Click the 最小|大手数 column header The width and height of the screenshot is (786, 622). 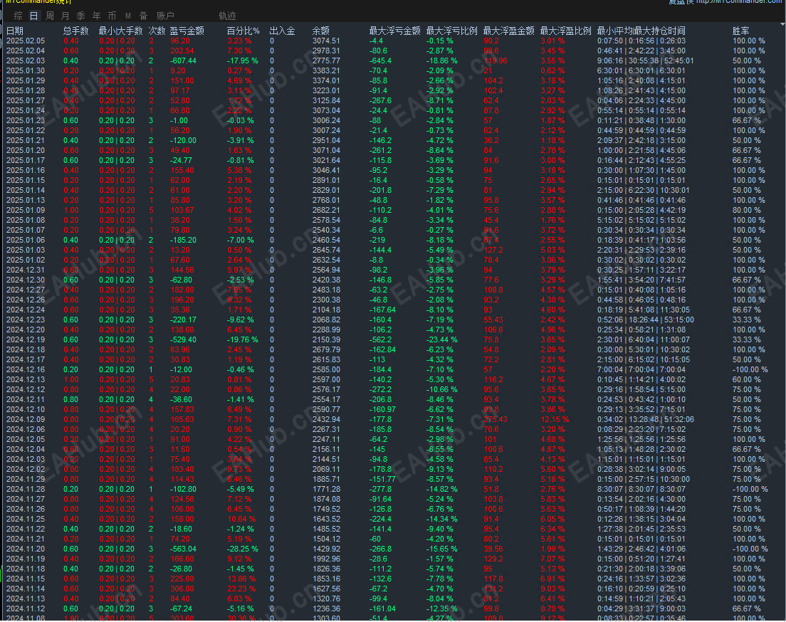coord(120,31)
